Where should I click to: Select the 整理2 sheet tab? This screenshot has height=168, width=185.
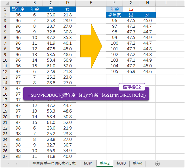click(x=105, y=163)
